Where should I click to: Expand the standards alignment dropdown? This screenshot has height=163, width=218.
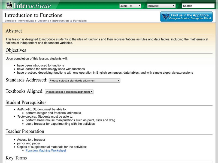(x=84, y=80)
